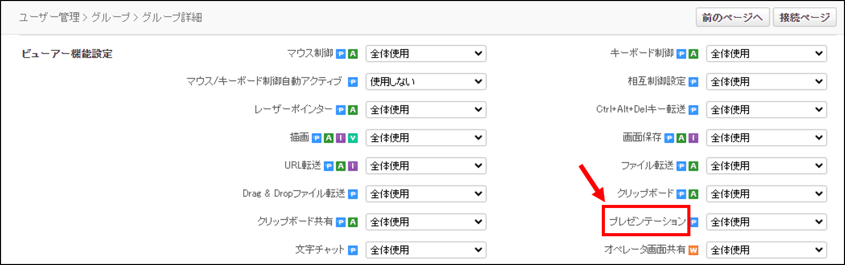
Task: Click the purple I badge next to 画面保存
Action: point(694,138)
